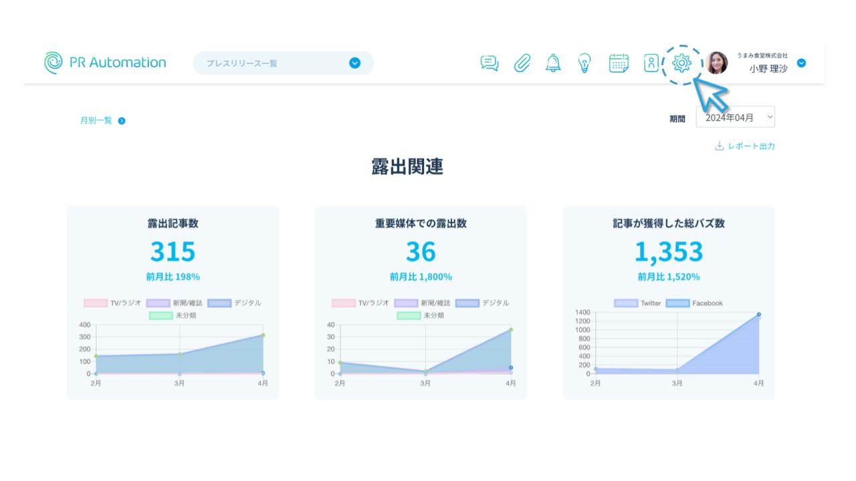Screen dimensions: 856x481
Task: Toggle 未分類 legend in 露出記事数 chart
Action: 173,315
